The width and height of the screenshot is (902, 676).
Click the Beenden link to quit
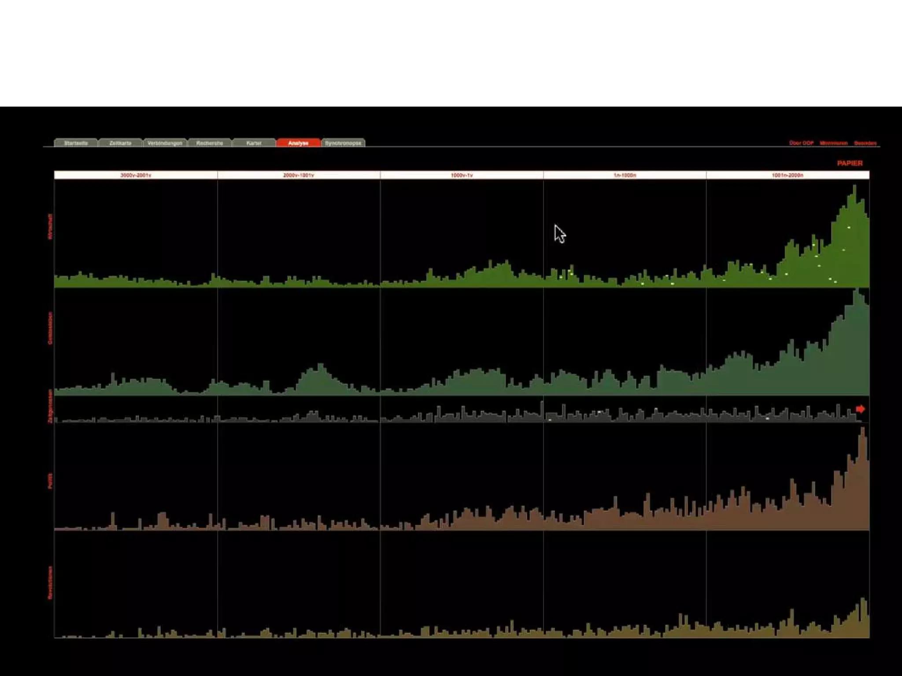point(865,143)
